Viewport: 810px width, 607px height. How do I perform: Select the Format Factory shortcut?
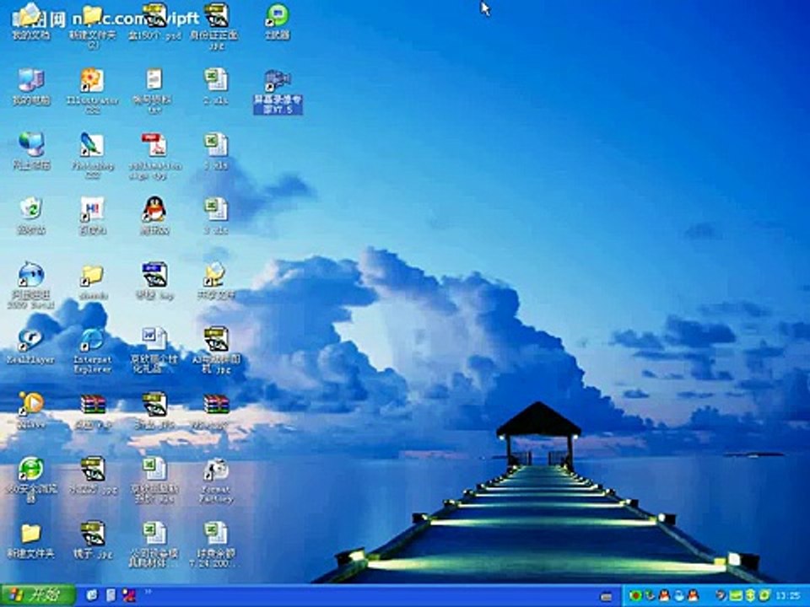[x=216, y=480]
